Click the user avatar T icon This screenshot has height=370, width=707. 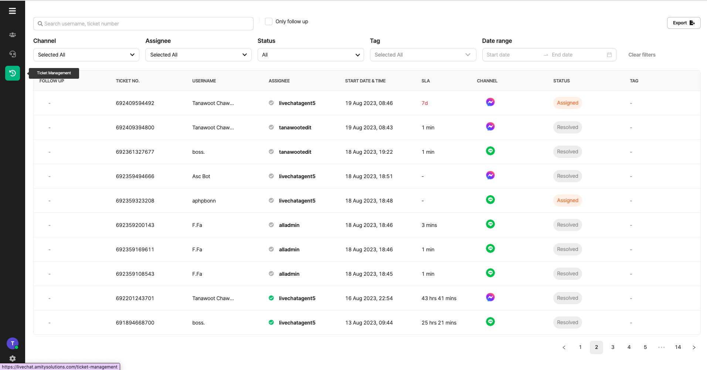(x=12, y=343)
